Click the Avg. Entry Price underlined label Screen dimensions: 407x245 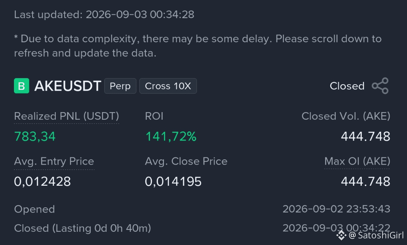(x=54, y=162)
